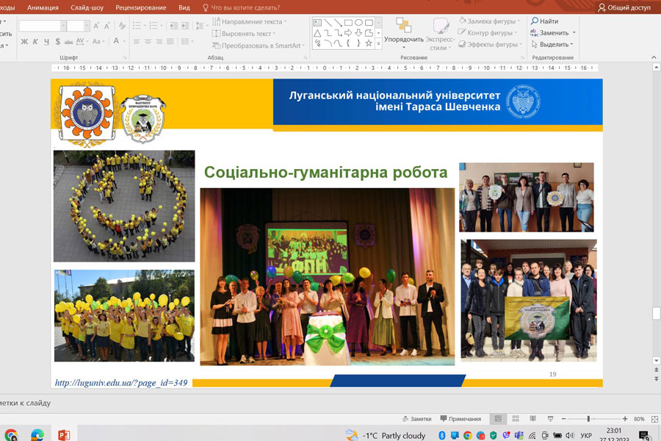Image resolution: width=661 pixels, height=441 pixels.
Task: Start slideshow from status bar icon
Action: [x=550, y=419]
